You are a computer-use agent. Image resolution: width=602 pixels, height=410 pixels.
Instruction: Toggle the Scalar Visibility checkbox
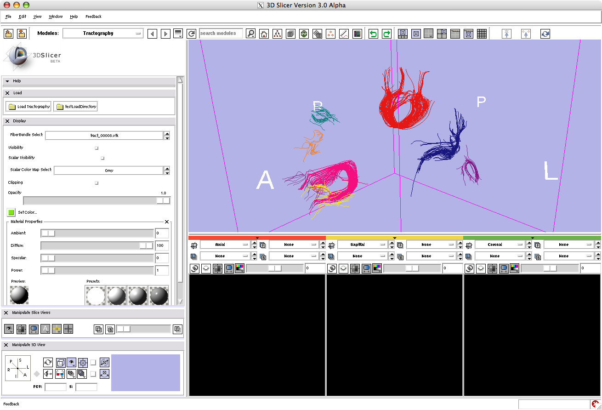(x=102, y=158)
